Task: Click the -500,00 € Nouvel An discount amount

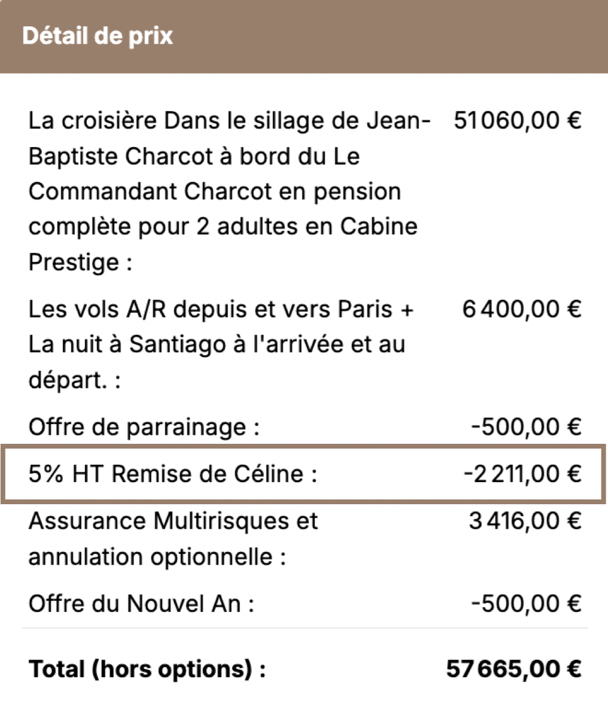Action: (x=525, y=604)
